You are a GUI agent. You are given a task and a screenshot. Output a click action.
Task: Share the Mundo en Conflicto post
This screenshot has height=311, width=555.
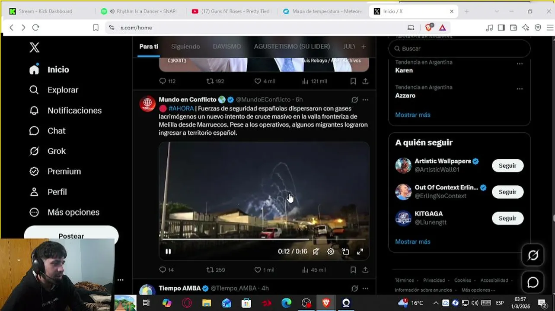point(365,270)
